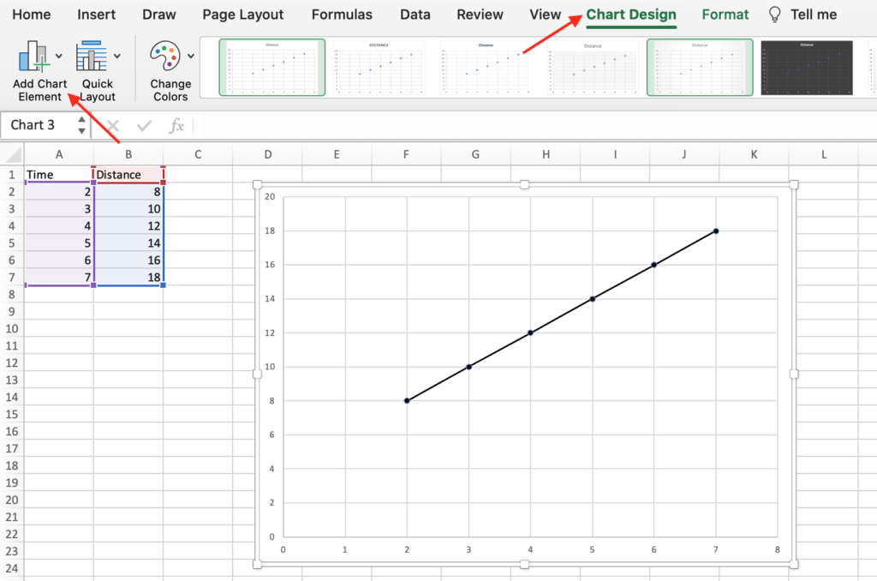Select the first chart style preview
Viewport: 877px width, 581px height.
click(271, 67)
